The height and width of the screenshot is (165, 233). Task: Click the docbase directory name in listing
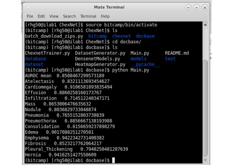[x=145, y=36]
